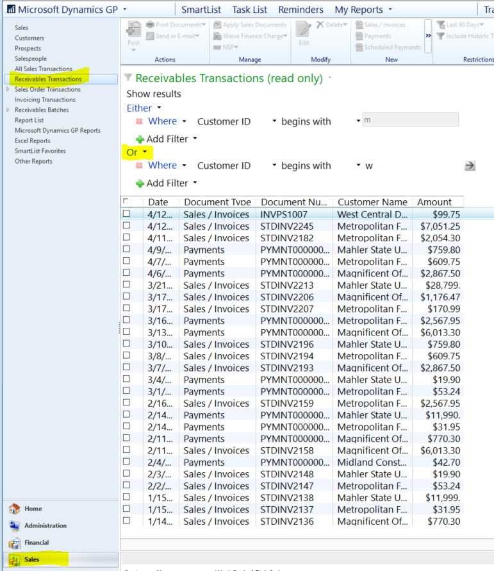Click the second filter value field containing w

tap(411, 166)
